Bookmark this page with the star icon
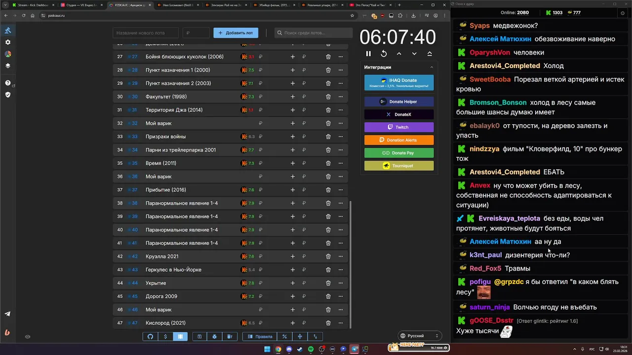632x355 pixels. [x=352, y=15]
